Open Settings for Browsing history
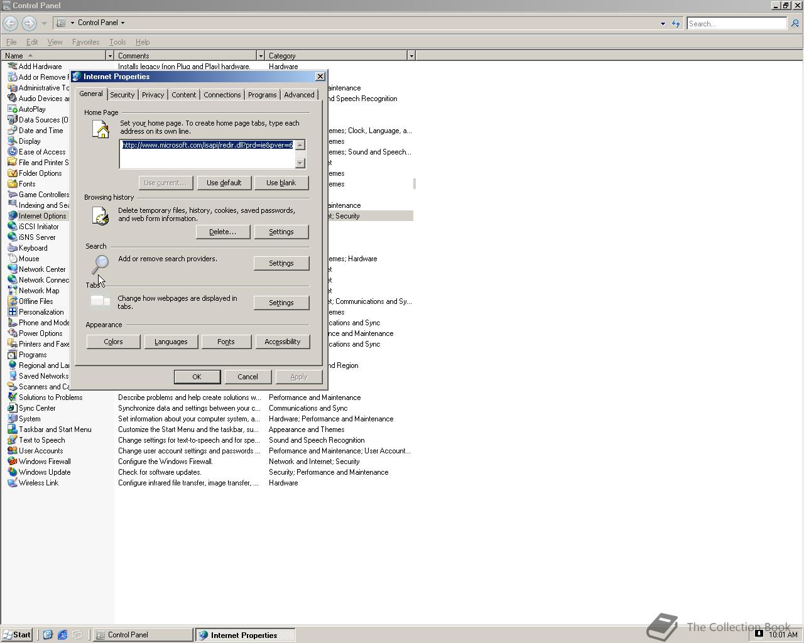Screen dimensions: 804x643 point(281,232)
